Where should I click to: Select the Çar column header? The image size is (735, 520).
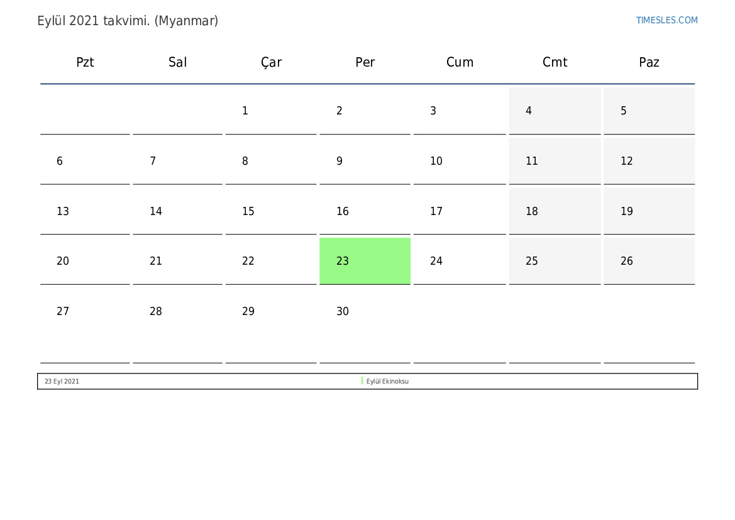coord(271,62)
